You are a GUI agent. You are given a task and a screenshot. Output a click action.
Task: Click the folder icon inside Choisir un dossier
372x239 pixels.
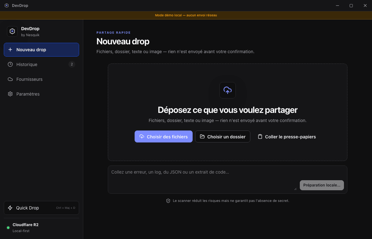click(202, 136)
